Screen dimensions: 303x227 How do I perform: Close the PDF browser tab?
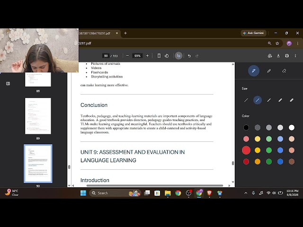coord(117,33)
